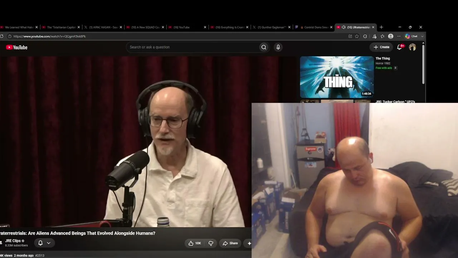Mute the Ultraterrestrials tab via speaker icon
The height and width of the screenshot is (258, 458).
pos(343,27)
